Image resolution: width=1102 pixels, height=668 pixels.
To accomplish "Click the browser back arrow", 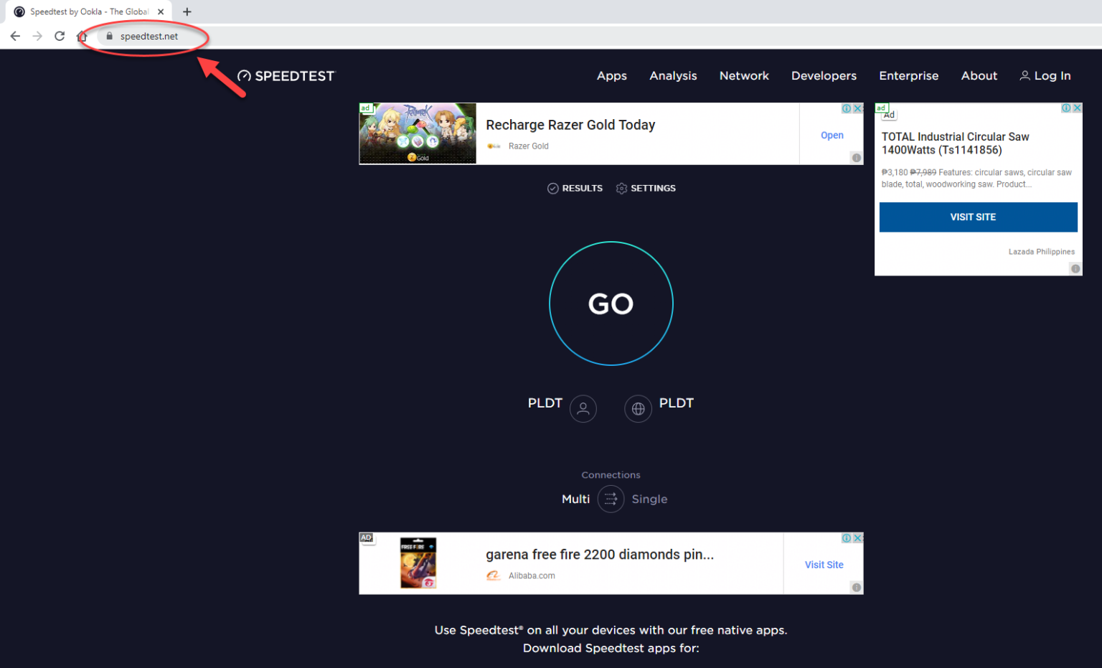I will coord(15,36).
